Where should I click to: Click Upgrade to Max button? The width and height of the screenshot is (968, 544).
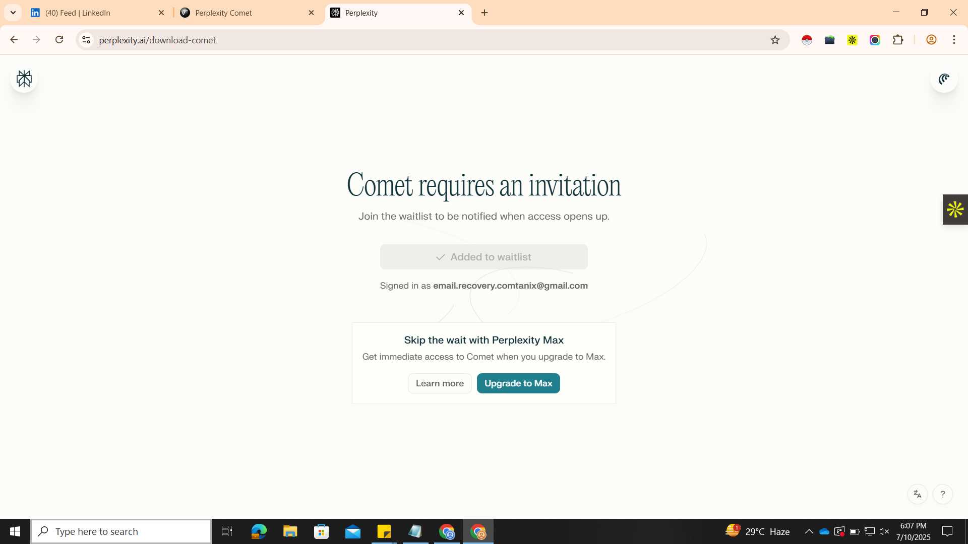click(x=518, y=383)
